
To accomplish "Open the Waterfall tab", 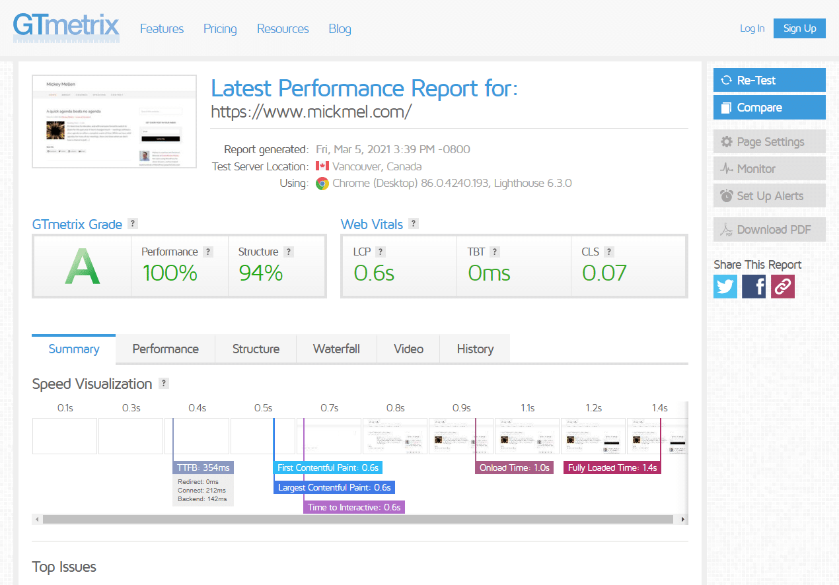I will [x=336, y=349].
